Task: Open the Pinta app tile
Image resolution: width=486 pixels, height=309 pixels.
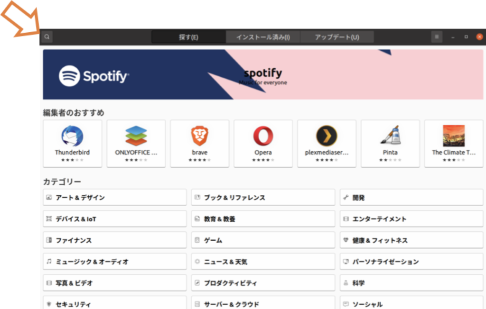Action: tap(390, 144)
